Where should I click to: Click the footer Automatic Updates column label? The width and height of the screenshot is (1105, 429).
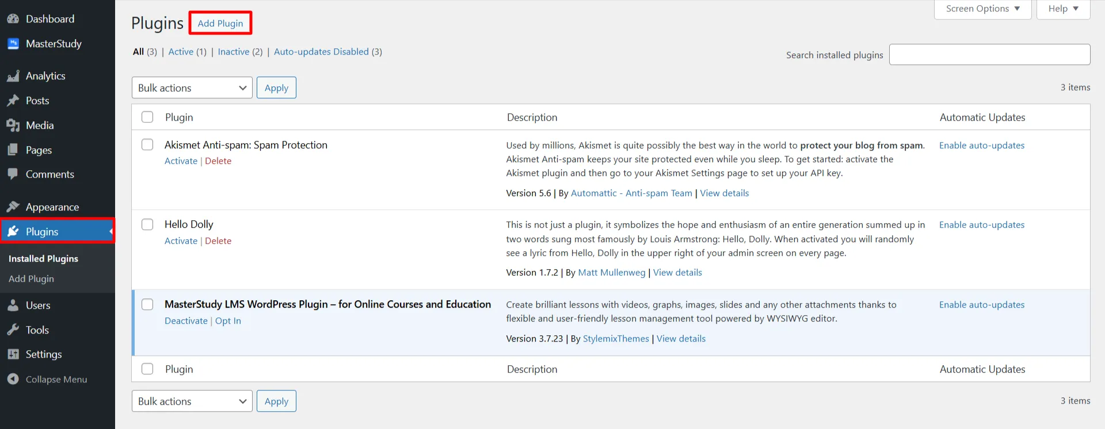[x=982, y=369]
